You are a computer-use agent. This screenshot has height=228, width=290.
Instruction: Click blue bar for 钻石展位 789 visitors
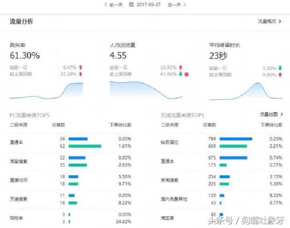pyautogui.click(x=236, y=139)
